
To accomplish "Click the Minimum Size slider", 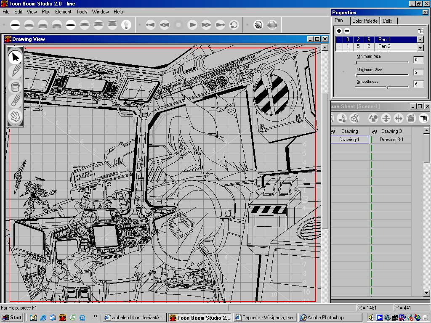I will (382, 62).
